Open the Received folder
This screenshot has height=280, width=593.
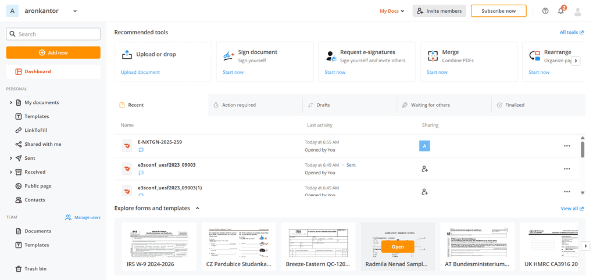(35, 172)
